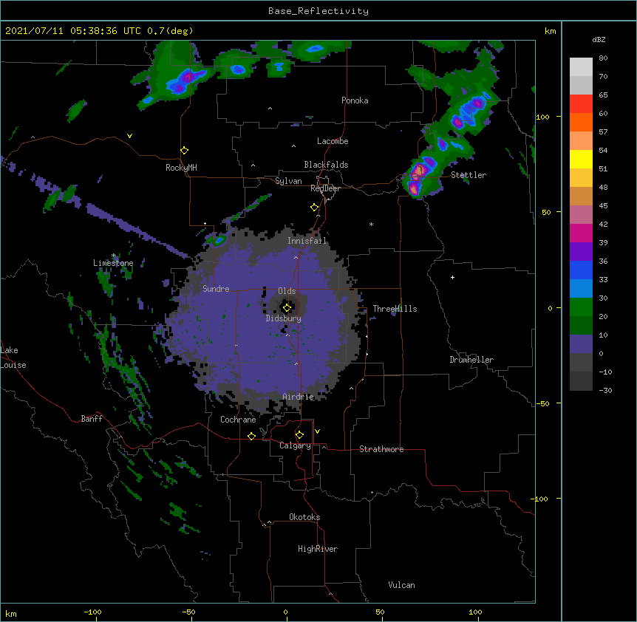Click the yellow diamond marker near Cochrane
637x622 pixels.
point(251,436)
